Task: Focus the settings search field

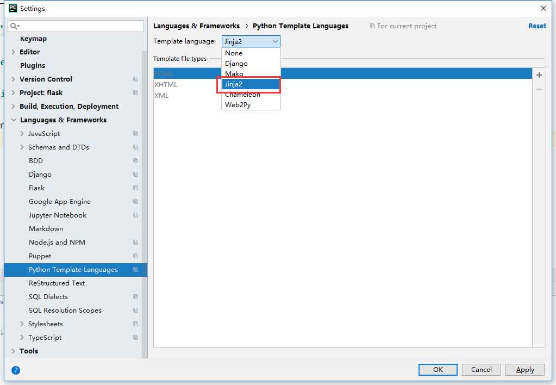Action: 76,26
